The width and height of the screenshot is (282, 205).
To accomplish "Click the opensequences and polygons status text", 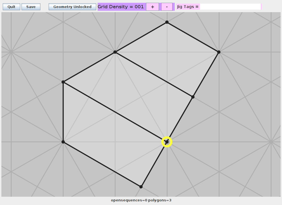I will pos(141,200).
